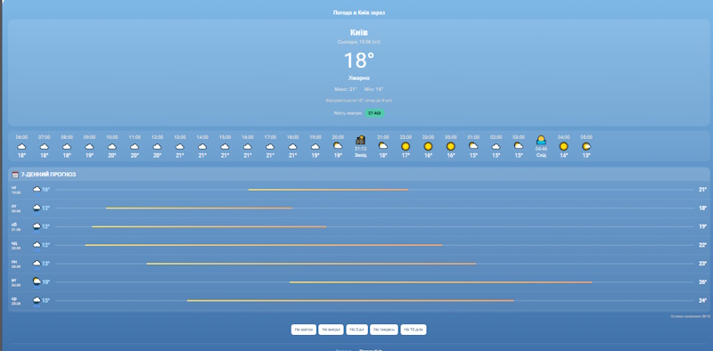Click the calendar icon beside 7-денний прогноз
713x351 pixels.
tap(15, 175)
